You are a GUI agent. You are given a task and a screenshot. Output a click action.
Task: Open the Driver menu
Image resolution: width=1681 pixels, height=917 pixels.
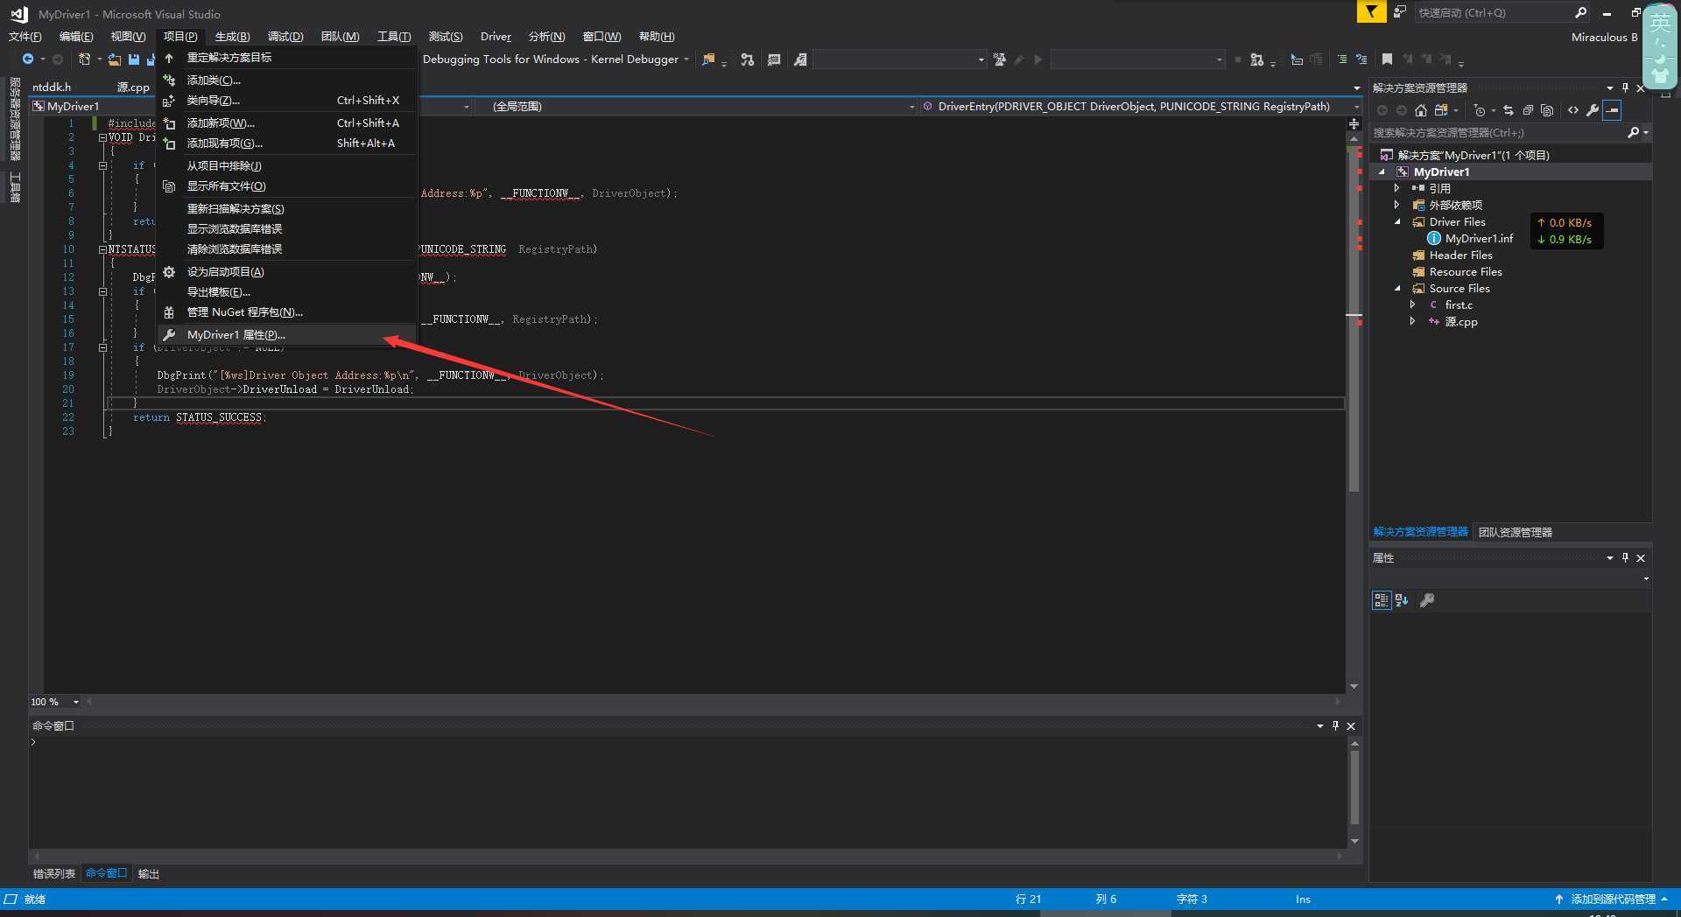pyautogui.click(x=496, y=37)
